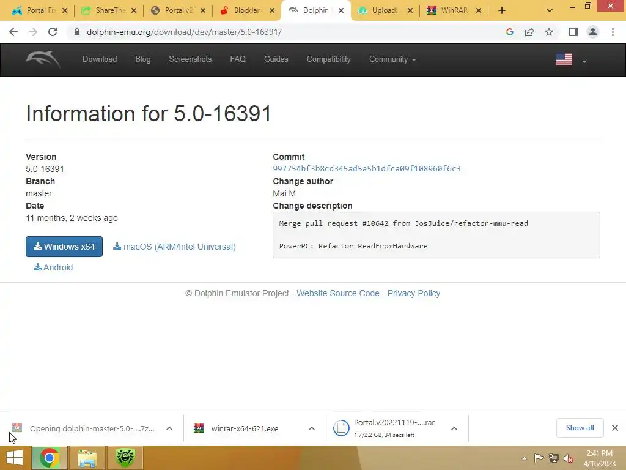626x470 pixels.
Task: Close the Blockland tab
Action: click(272, 10)
